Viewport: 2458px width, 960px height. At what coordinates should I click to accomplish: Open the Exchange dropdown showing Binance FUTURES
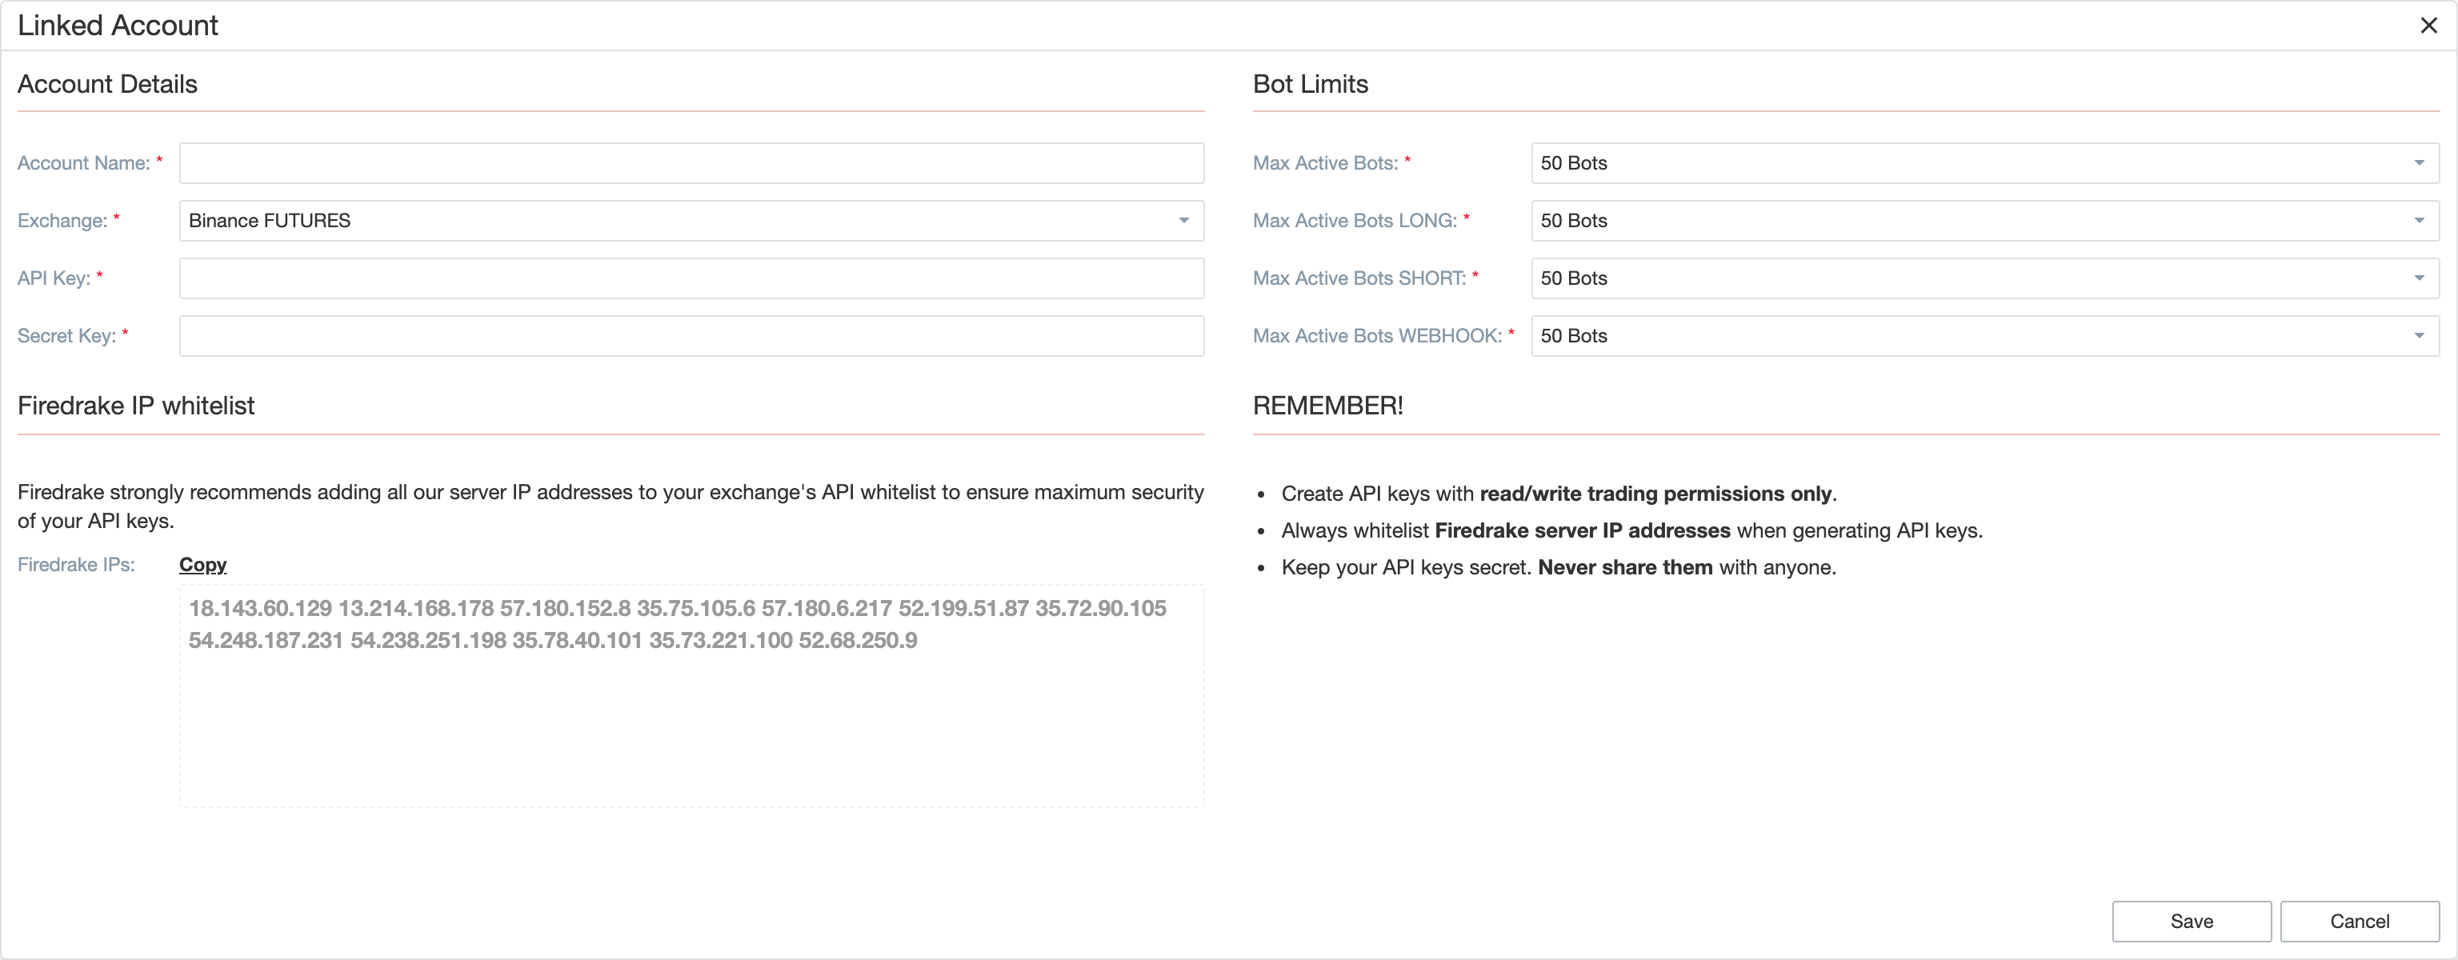[692, 221]
